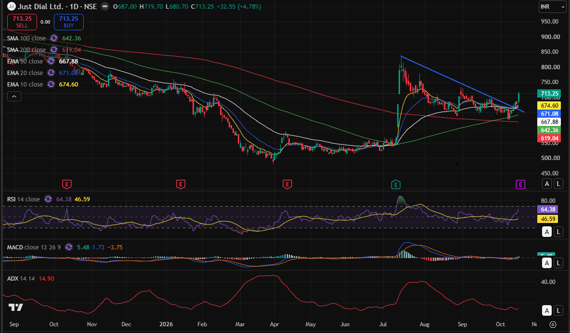Select the blue descending trendline on the chart

[x=462, y=84]
